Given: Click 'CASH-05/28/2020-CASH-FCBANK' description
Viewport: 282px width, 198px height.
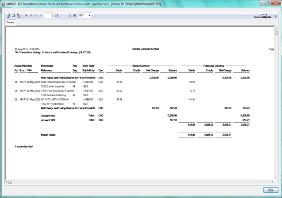Looking at the screenshot, I should [59, 82].
